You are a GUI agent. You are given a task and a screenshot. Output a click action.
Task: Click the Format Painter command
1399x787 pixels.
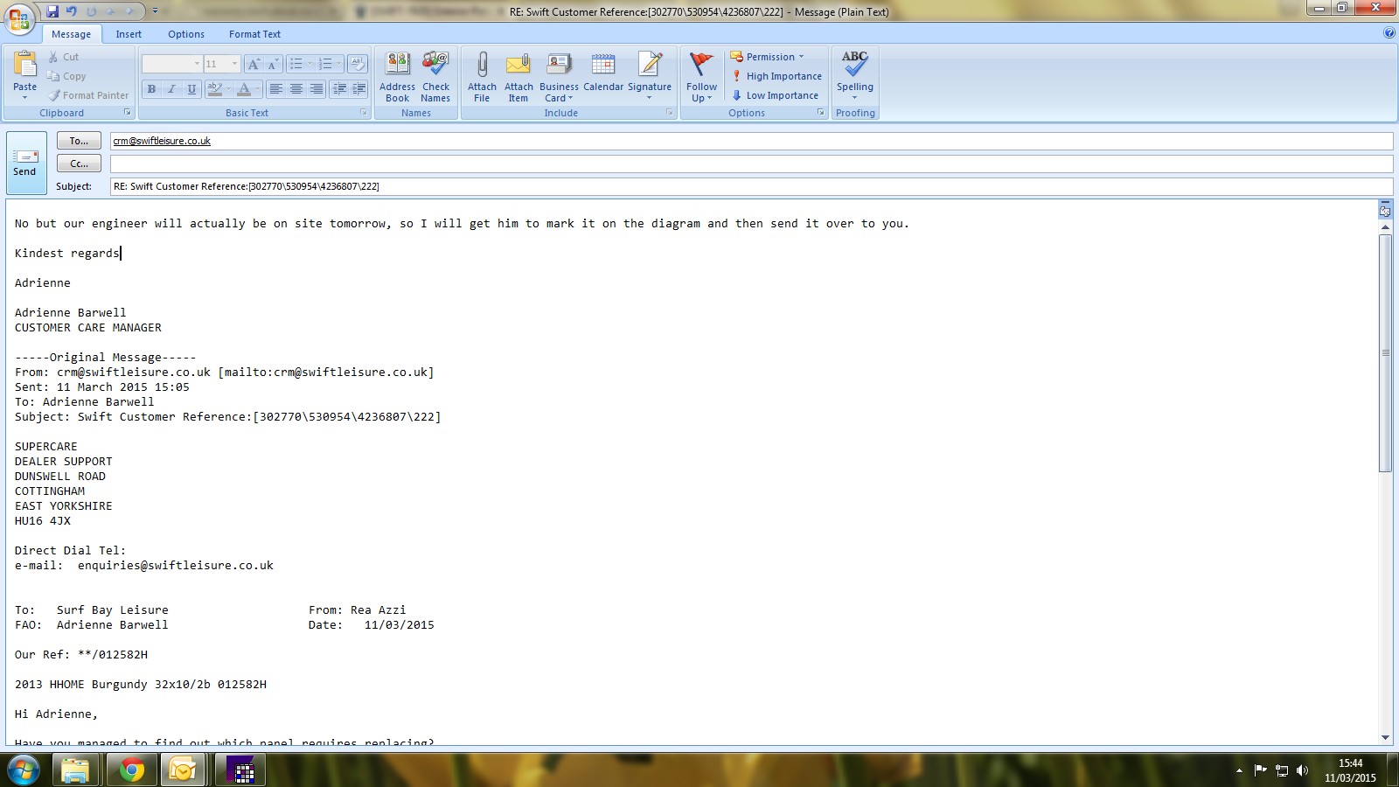point(87,95)
